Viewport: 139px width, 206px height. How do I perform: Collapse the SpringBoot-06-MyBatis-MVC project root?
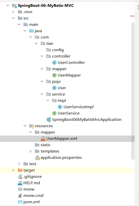pyautogui.click(x=8, y=5)
